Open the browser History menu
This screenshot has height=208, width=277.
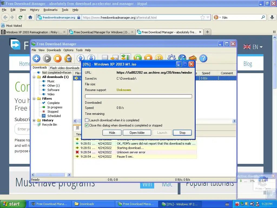34,10
